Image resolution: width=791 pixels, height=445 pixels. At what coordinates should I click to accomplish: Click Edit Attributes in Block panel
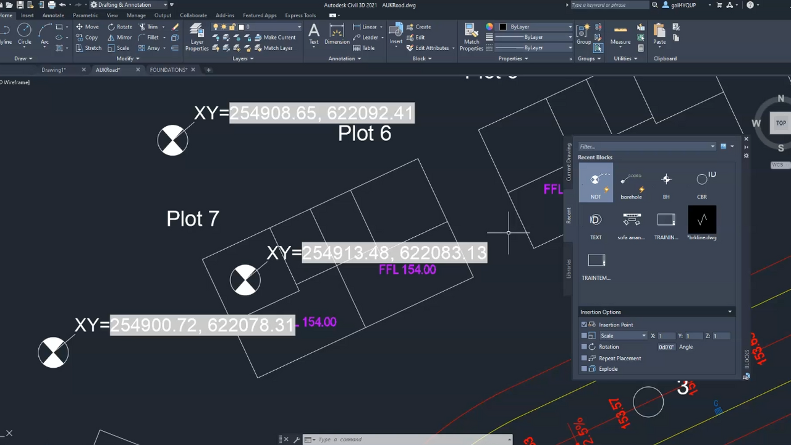coord(428,48)
